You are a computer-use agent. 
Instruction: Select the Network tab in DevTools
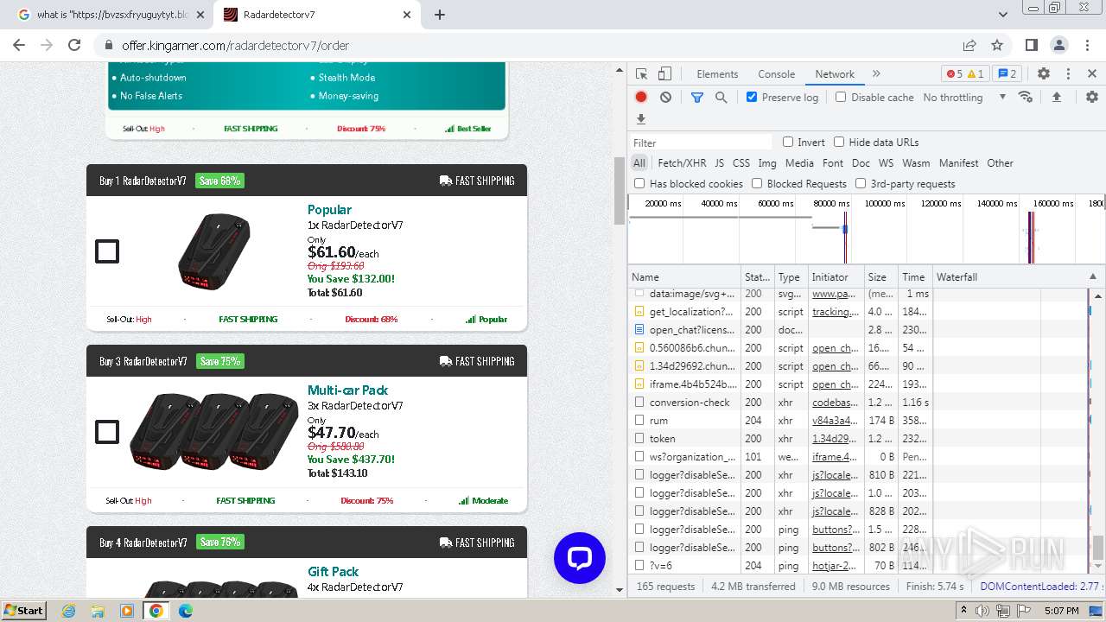pos(835,74)
